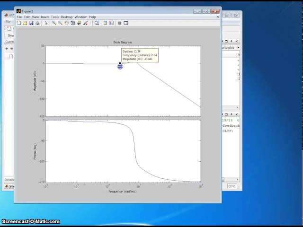Open the File menu in Figure 1
Viewport: 303px width, 227px height.
tap(19, 17)
